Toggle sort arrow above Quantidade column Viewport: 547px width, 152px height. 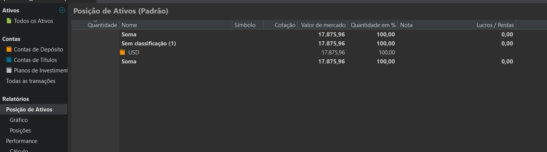pyautogui.click(x=95, y=21)
